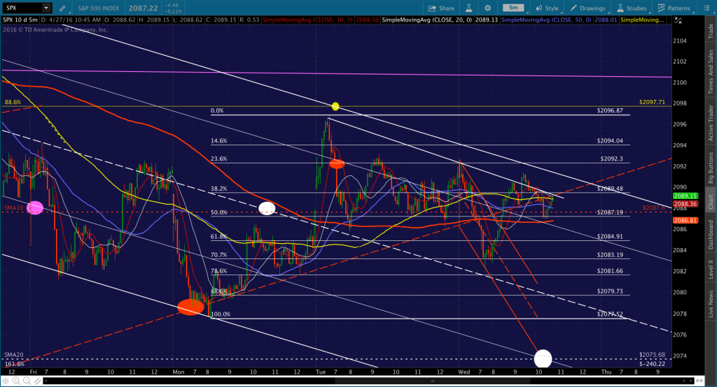
Task: Click scroll-left arrow on time scrollbar
Action: pos(46,381)
